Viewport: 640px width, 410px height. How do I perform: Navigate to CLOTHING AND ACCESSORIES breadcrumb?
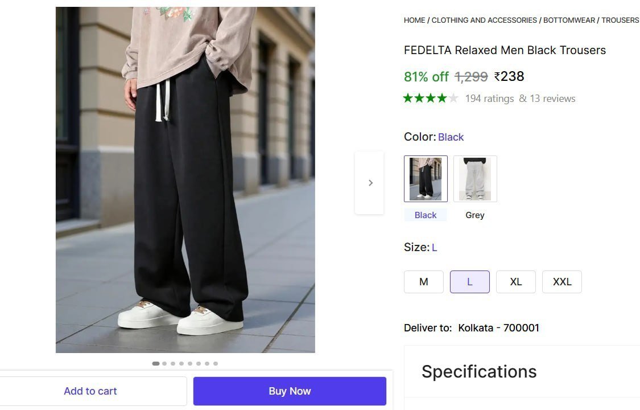[484, 20]
